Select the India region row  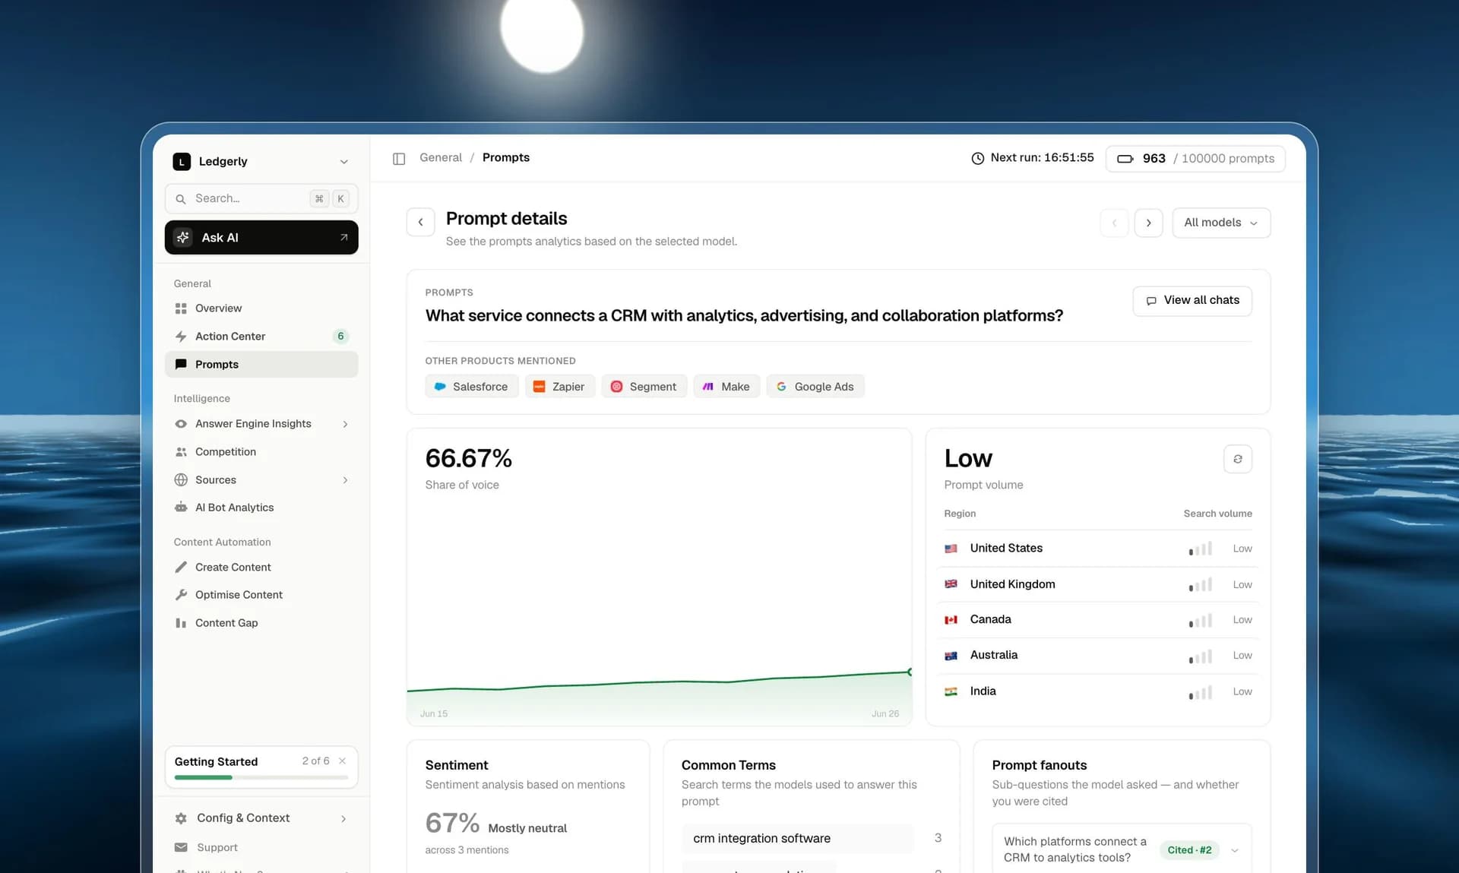pos(1098,691)
